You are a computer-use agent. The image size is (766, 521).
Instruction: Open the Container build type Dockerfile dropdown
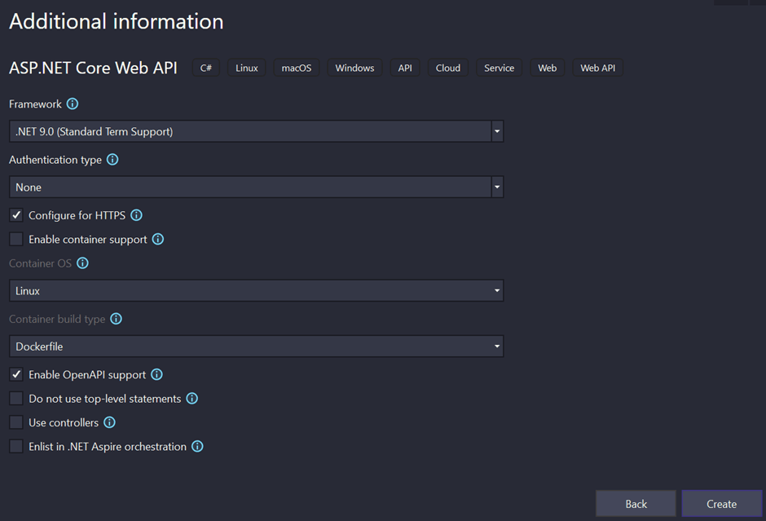[256, 347]
